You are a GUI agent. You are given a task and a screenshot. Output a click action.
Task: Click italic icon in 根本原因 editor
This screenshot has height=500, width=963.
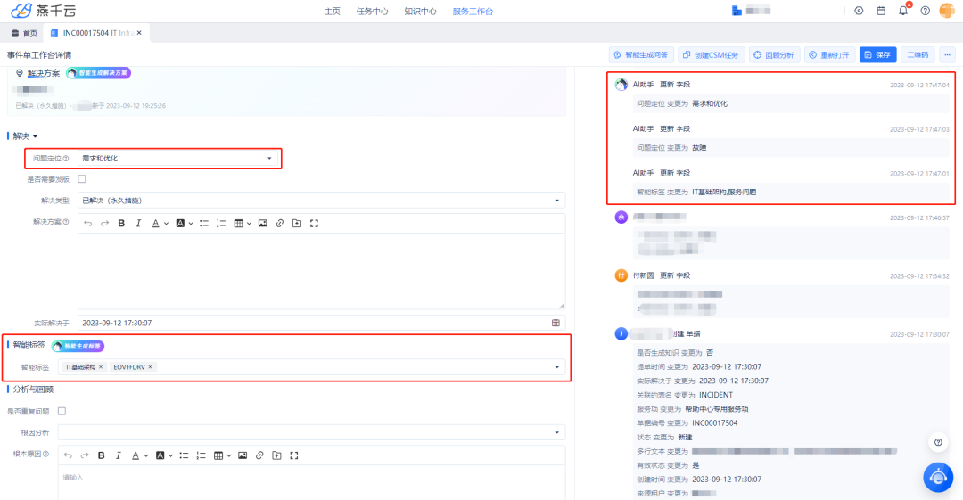click(x=118, y=455)
